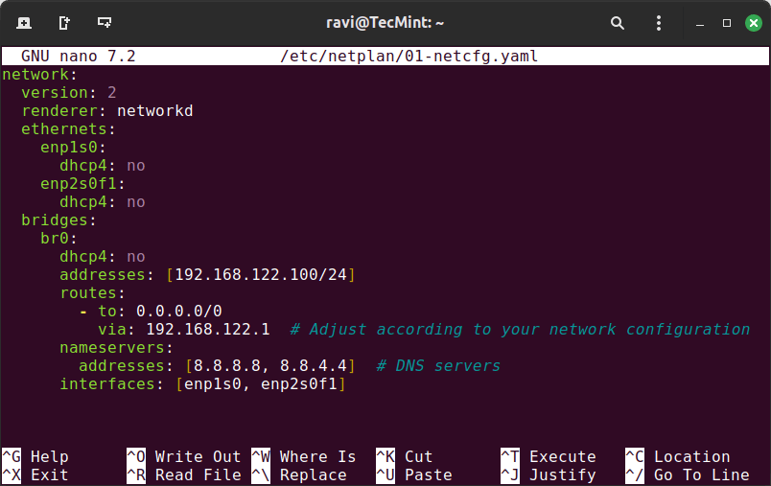Click the route destination 0.0.0.0/0
The image size is (771, 486).
(179, 312)
